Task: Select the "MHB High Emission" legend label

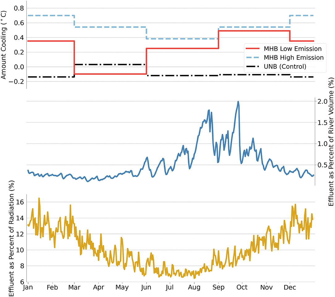Action: 294,58
